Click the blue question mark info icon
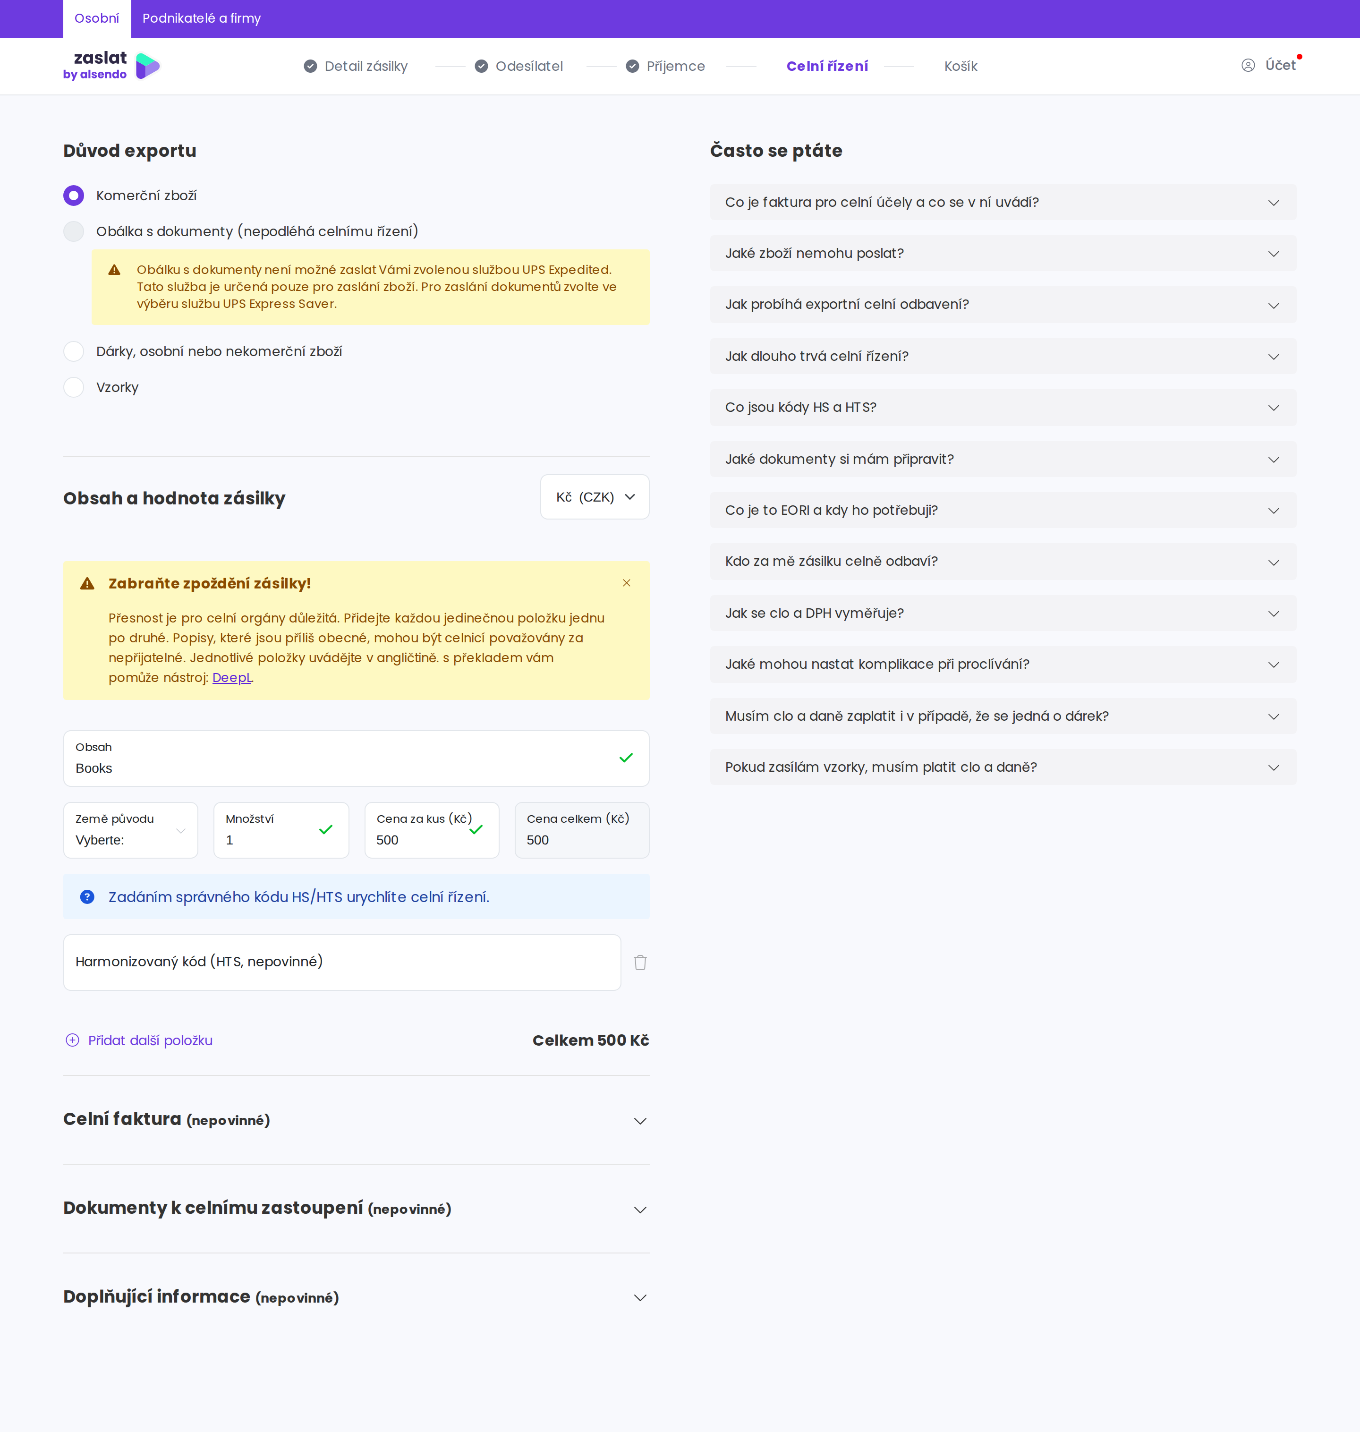The width and height of the screenshot is (1360, 1432). pyautogui.click(x=87, y=897)
